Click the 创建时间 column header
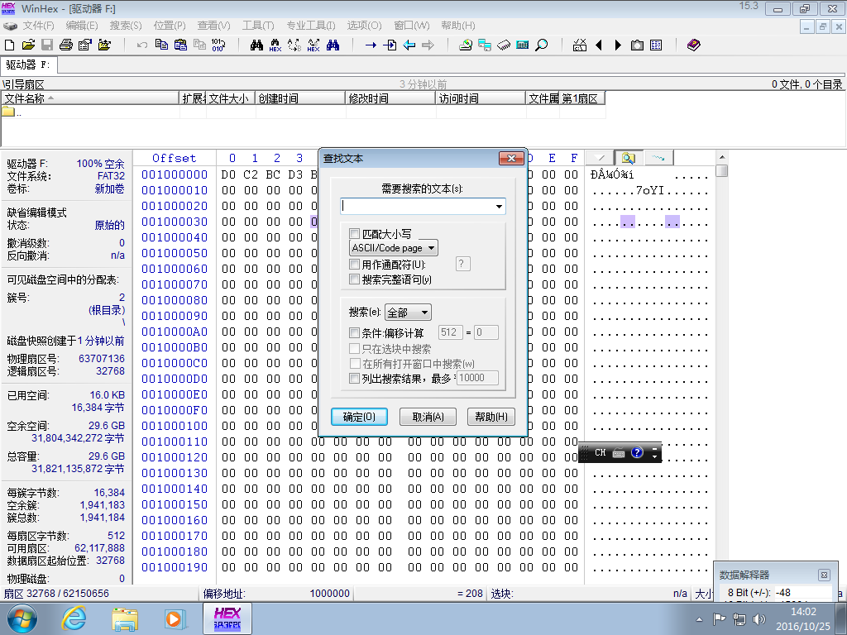The width and height of the screenshot is (847, 635). (x=299, y=98)
